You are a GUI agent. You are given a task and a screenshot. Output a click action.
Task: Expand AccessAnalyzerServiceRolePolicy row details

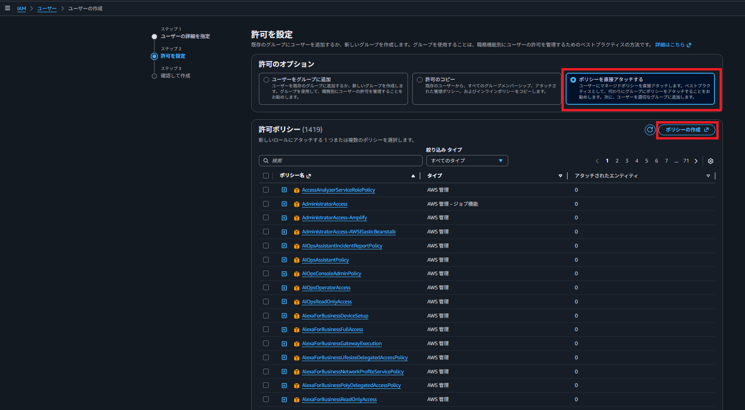[284, 190]
